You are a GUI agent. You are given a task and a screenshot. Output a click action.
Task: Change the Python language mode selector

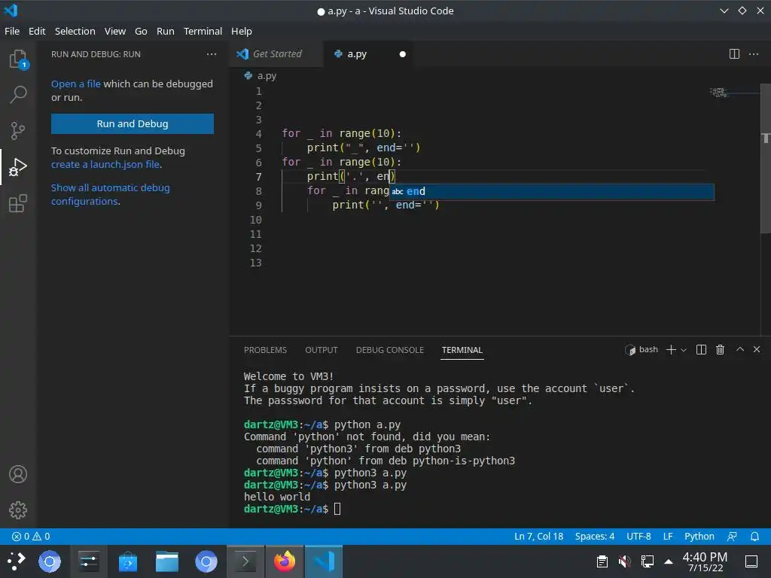[x=699, y=536]
